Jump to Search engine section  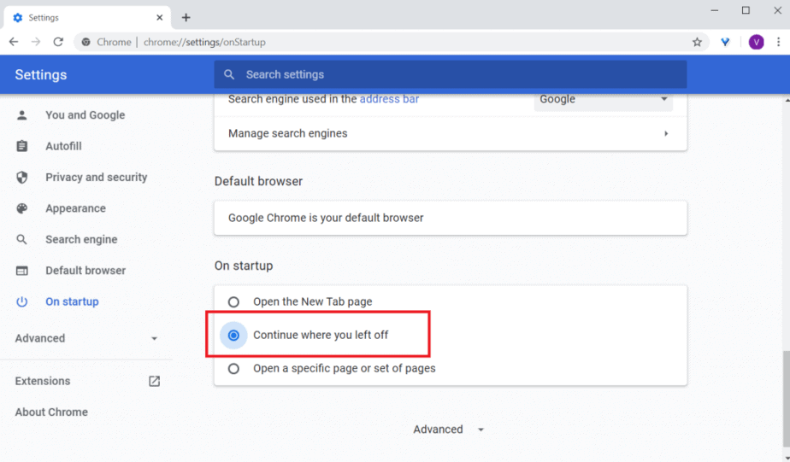[81, 240]
